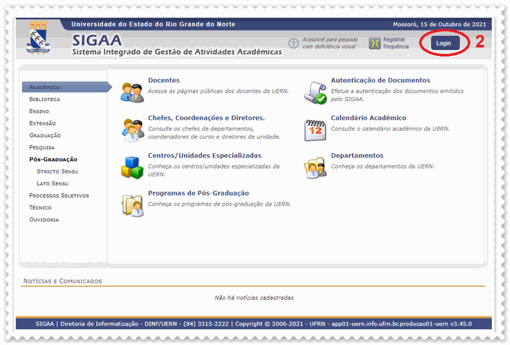The width and height of the screenshot is (510, 345).
Task: Click the Autenticação de Documentos scroll icon
Action: click(x=315, y=92)
